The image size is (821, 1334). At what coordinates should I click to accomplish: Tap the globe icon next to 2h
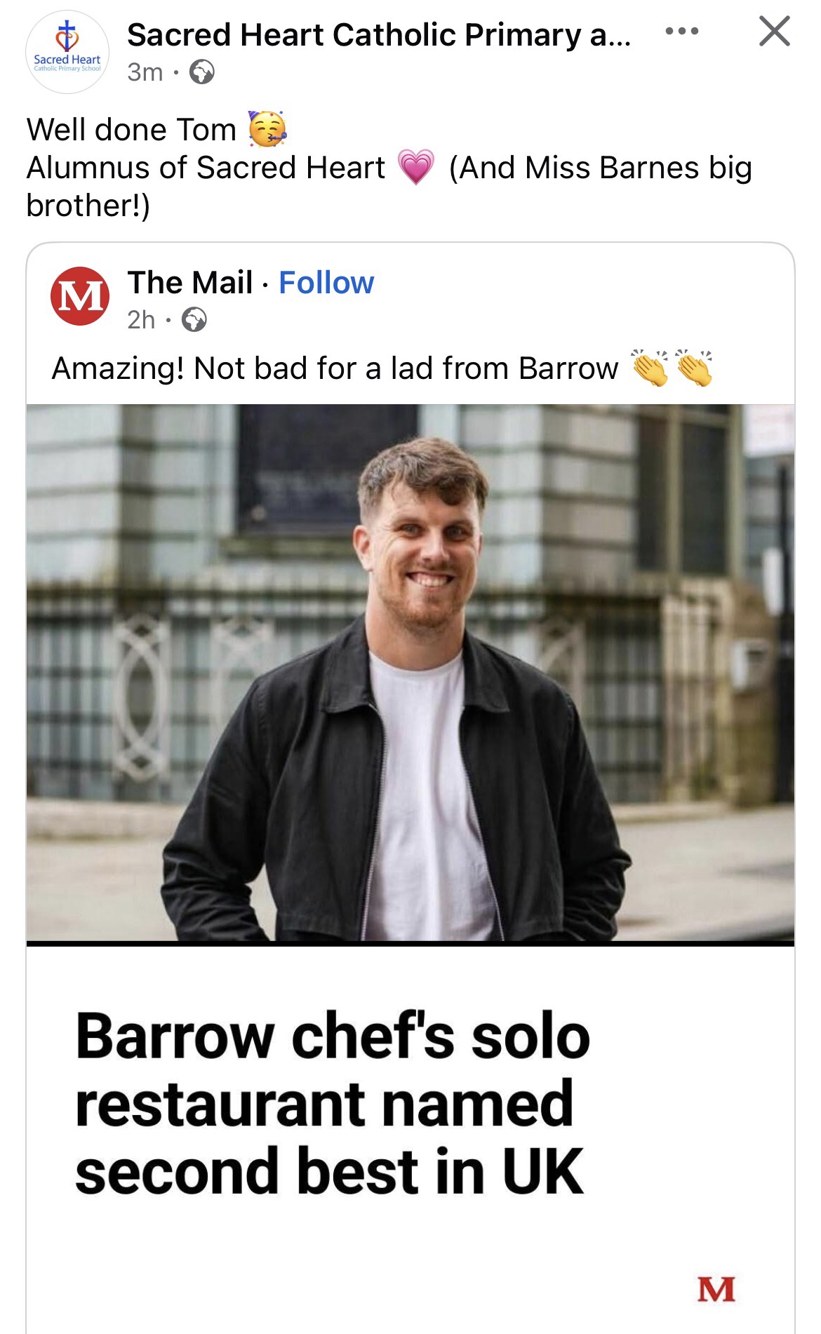click(x=194, y=321)
